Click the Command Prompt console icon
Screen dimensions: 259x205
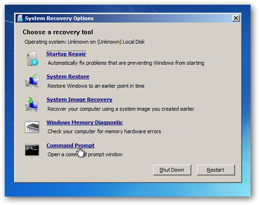32,150
